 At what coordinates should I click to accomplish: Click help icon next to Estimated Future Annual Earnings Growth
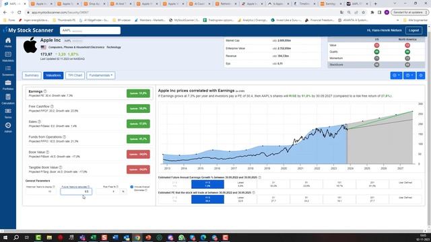[260, 177]
